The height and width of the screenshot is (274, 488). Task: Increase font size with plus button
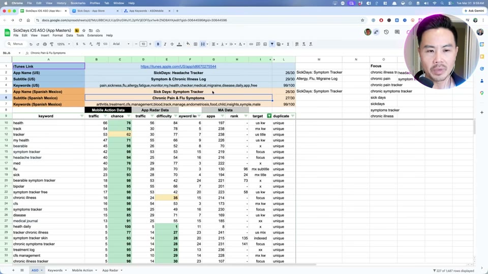[x=150, y=44]
